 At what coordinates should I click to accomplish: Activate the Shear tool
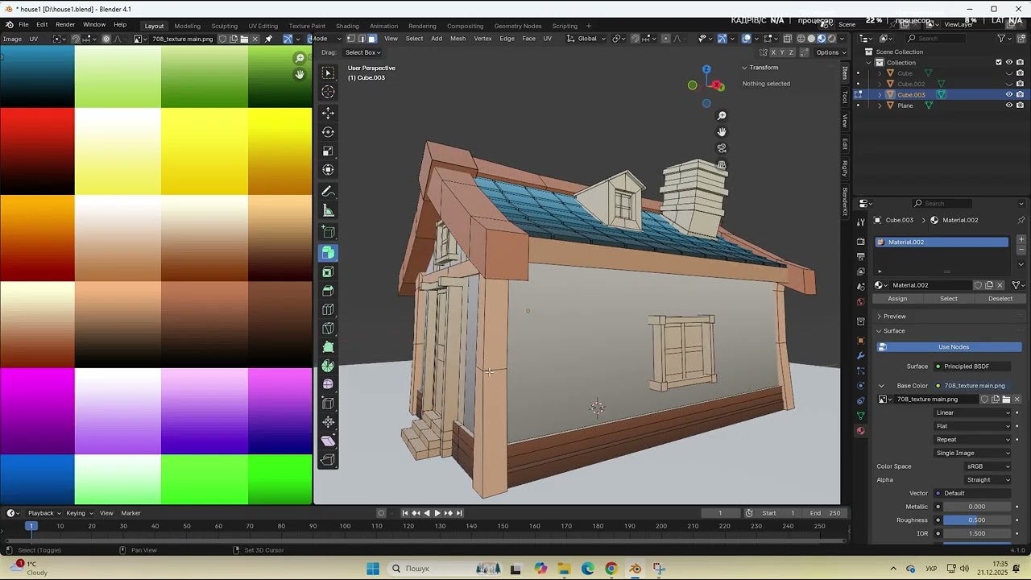[328, 441]
